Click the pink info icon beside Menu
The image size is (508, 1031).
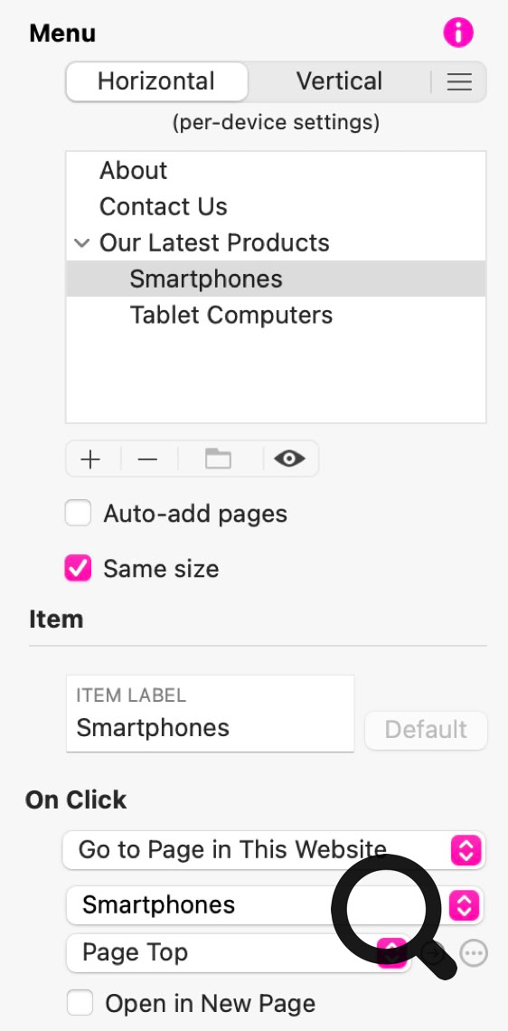pos(458,33)
